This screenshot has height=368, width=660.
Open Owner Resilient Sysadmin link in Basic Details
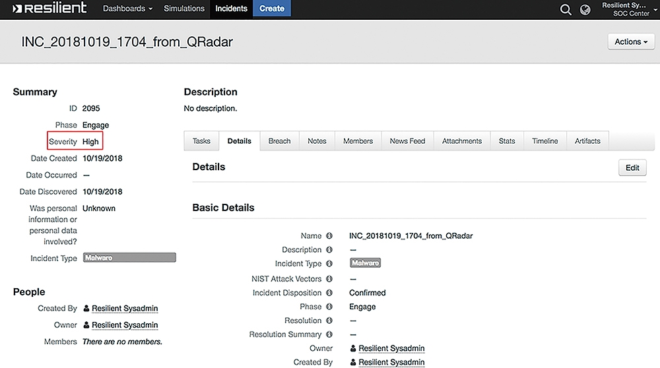pyautogui.click(x=391, y=348)
